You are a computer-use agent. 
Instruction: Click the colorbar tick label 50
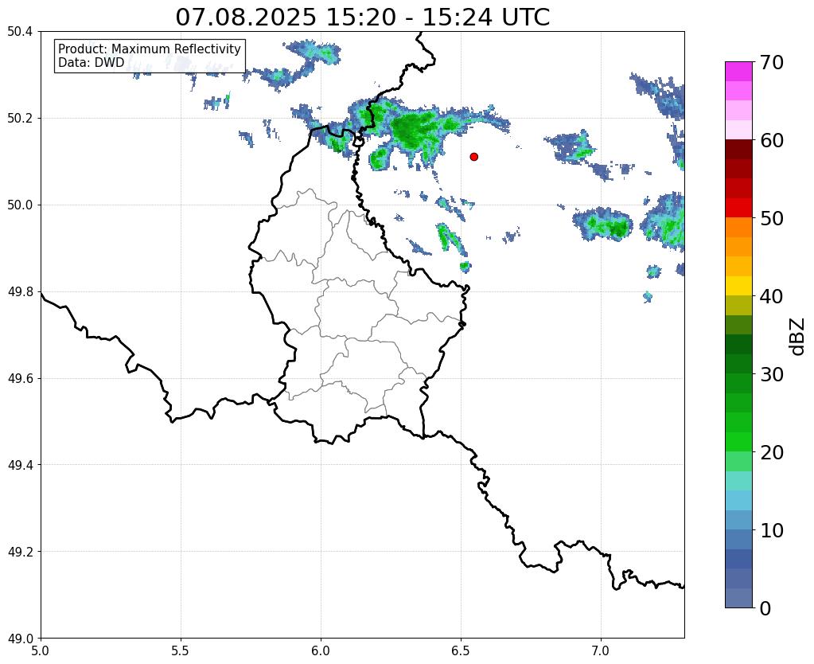(772, 218)
